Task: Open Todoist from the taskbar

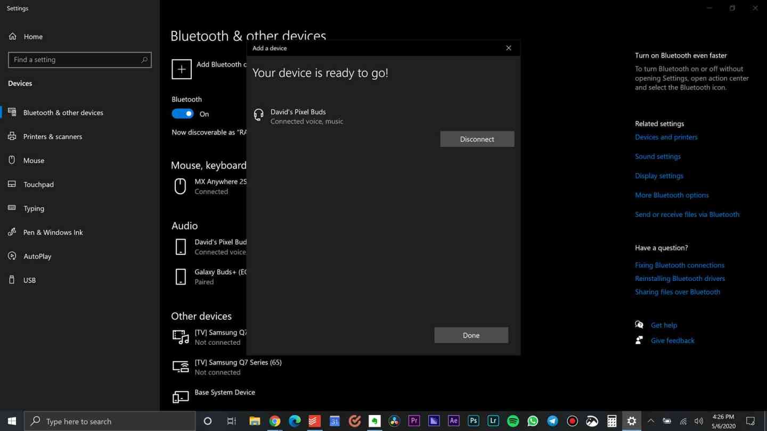Action: tap(314, 421)
